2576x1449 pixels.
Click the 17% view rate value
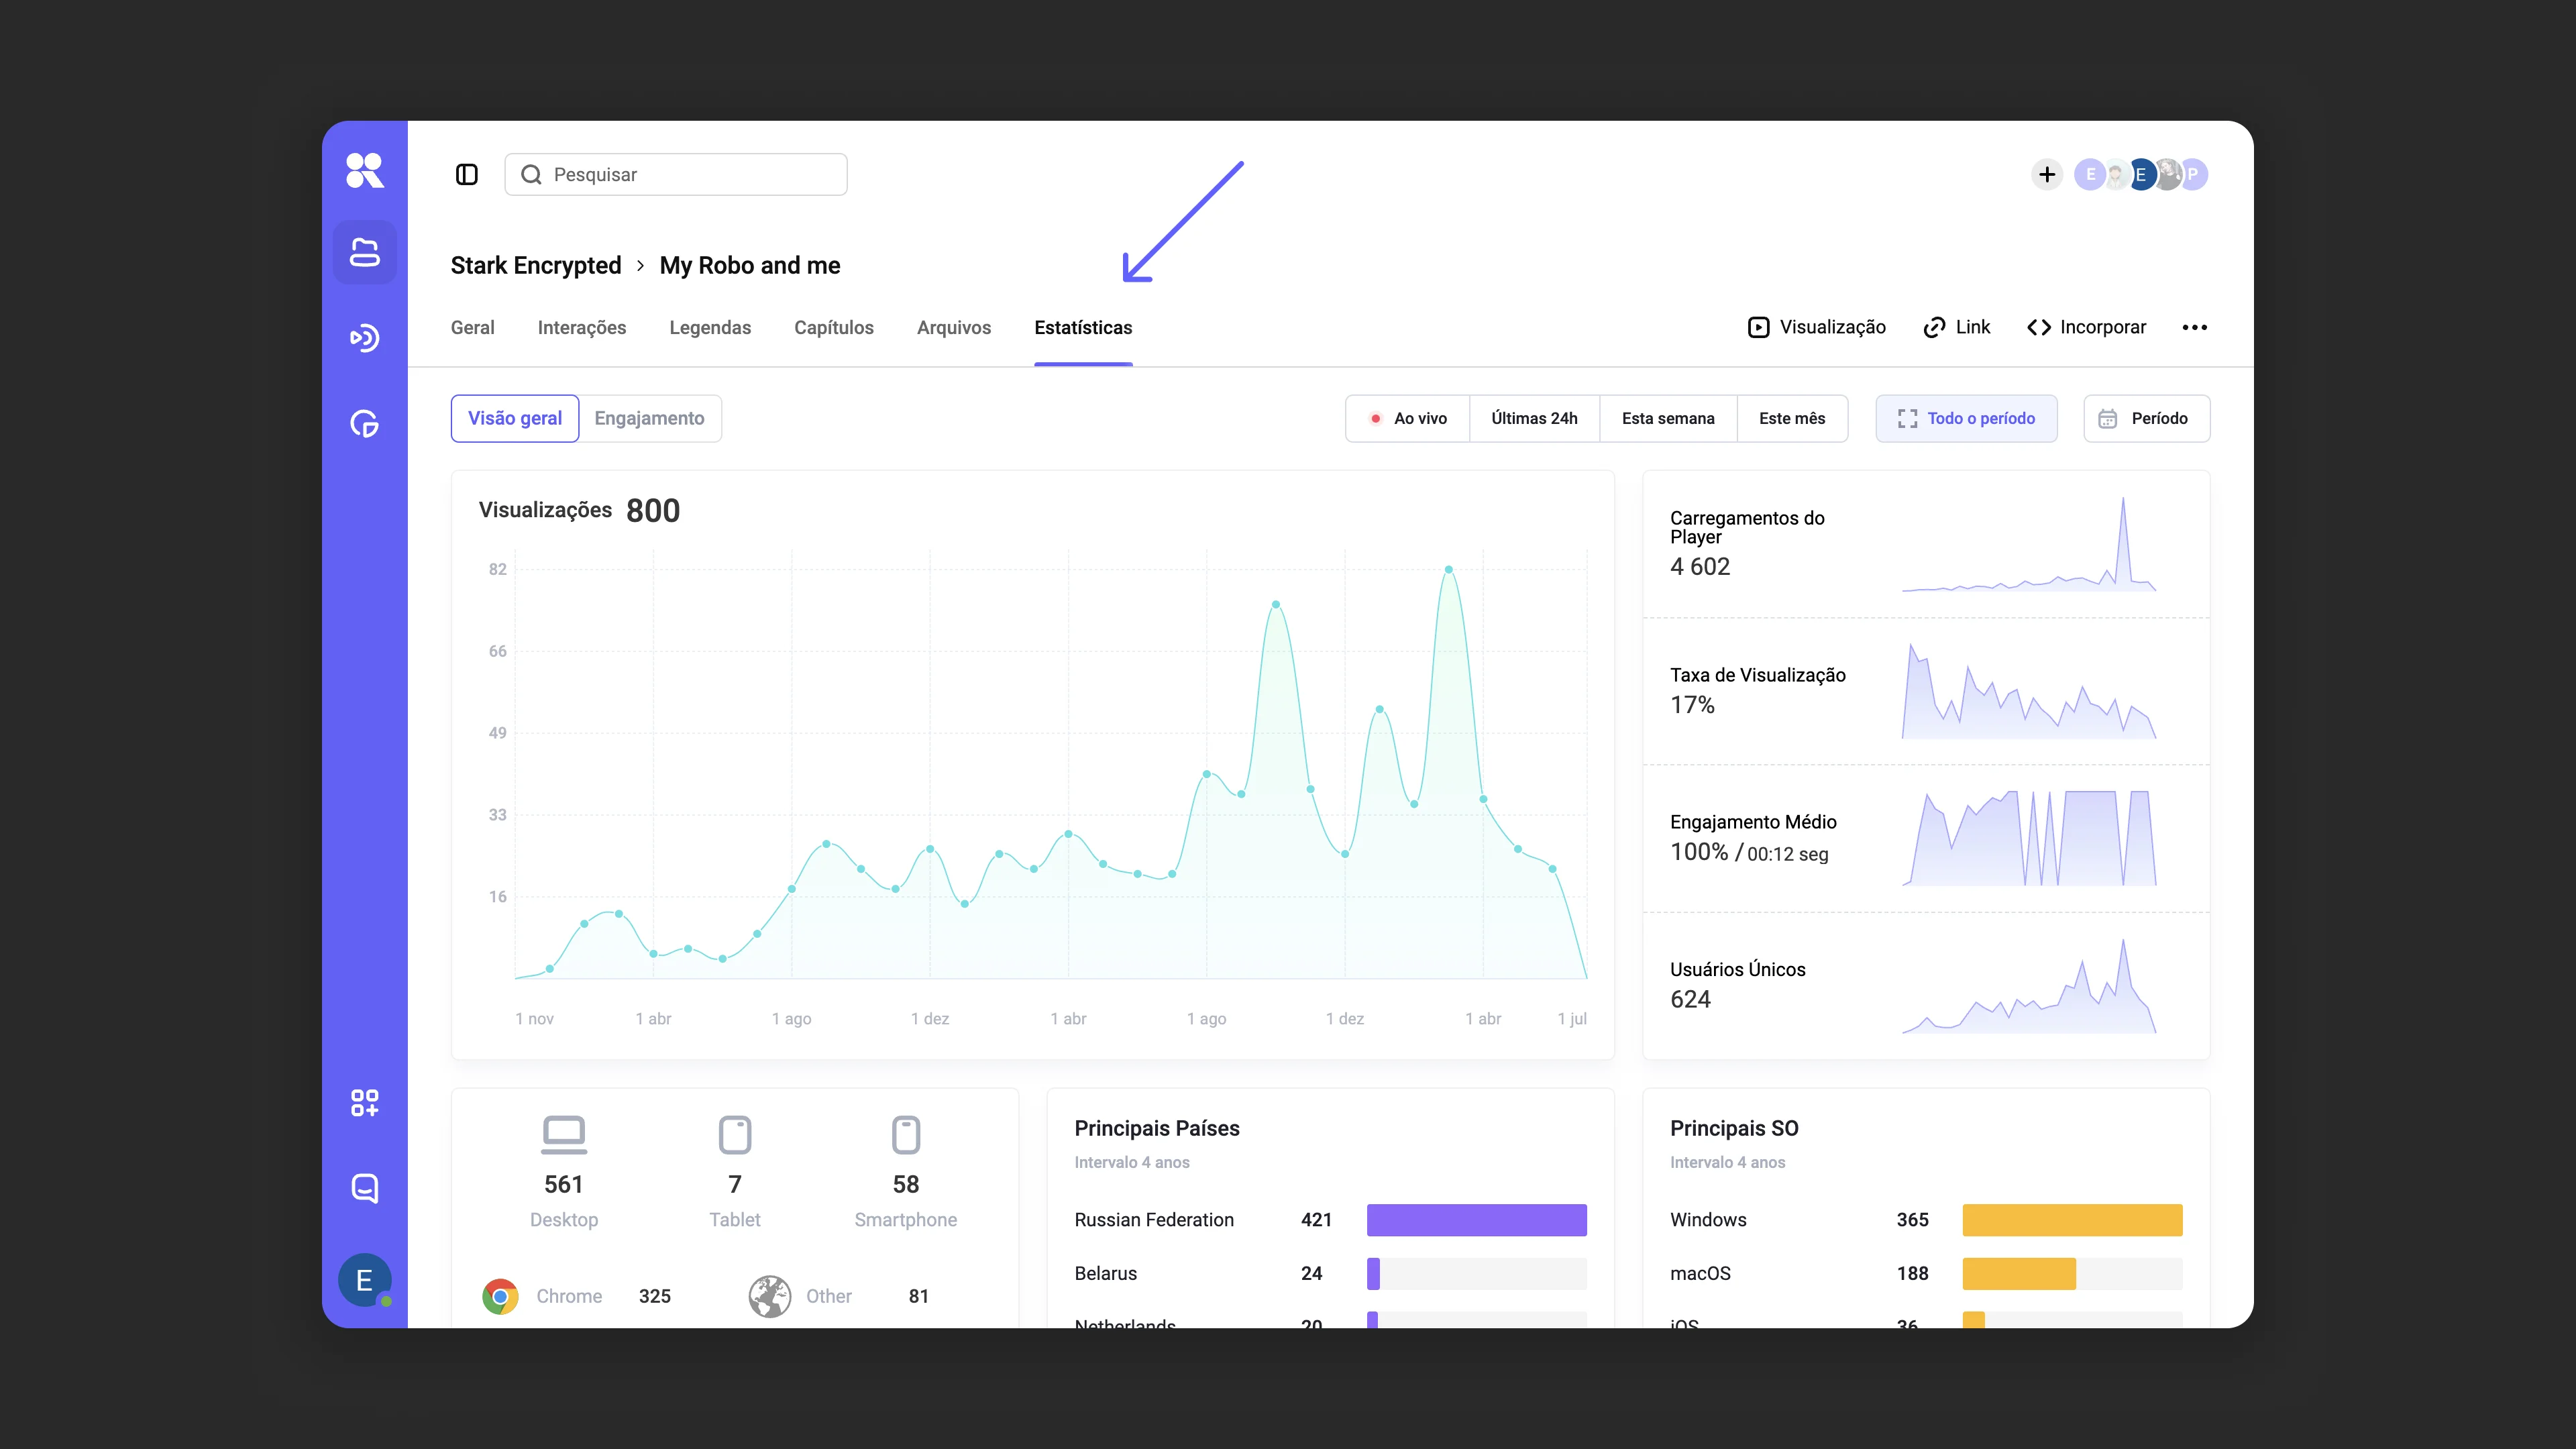click(x=1692, y=706)
